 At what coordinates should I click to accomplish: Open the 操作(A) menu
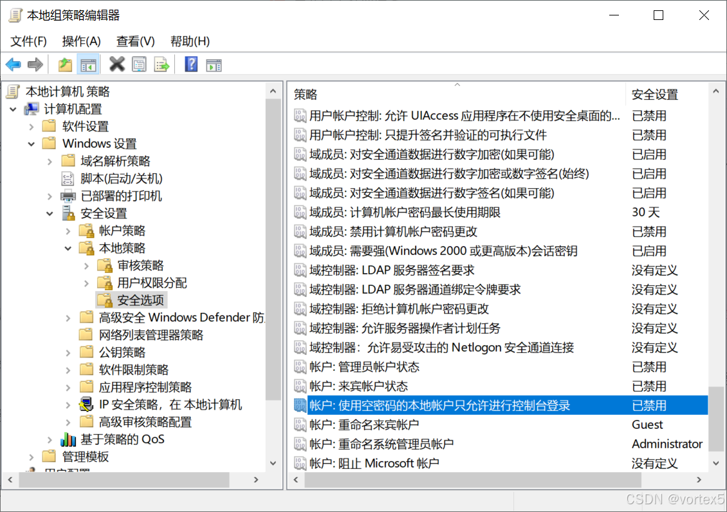(81, 41)
